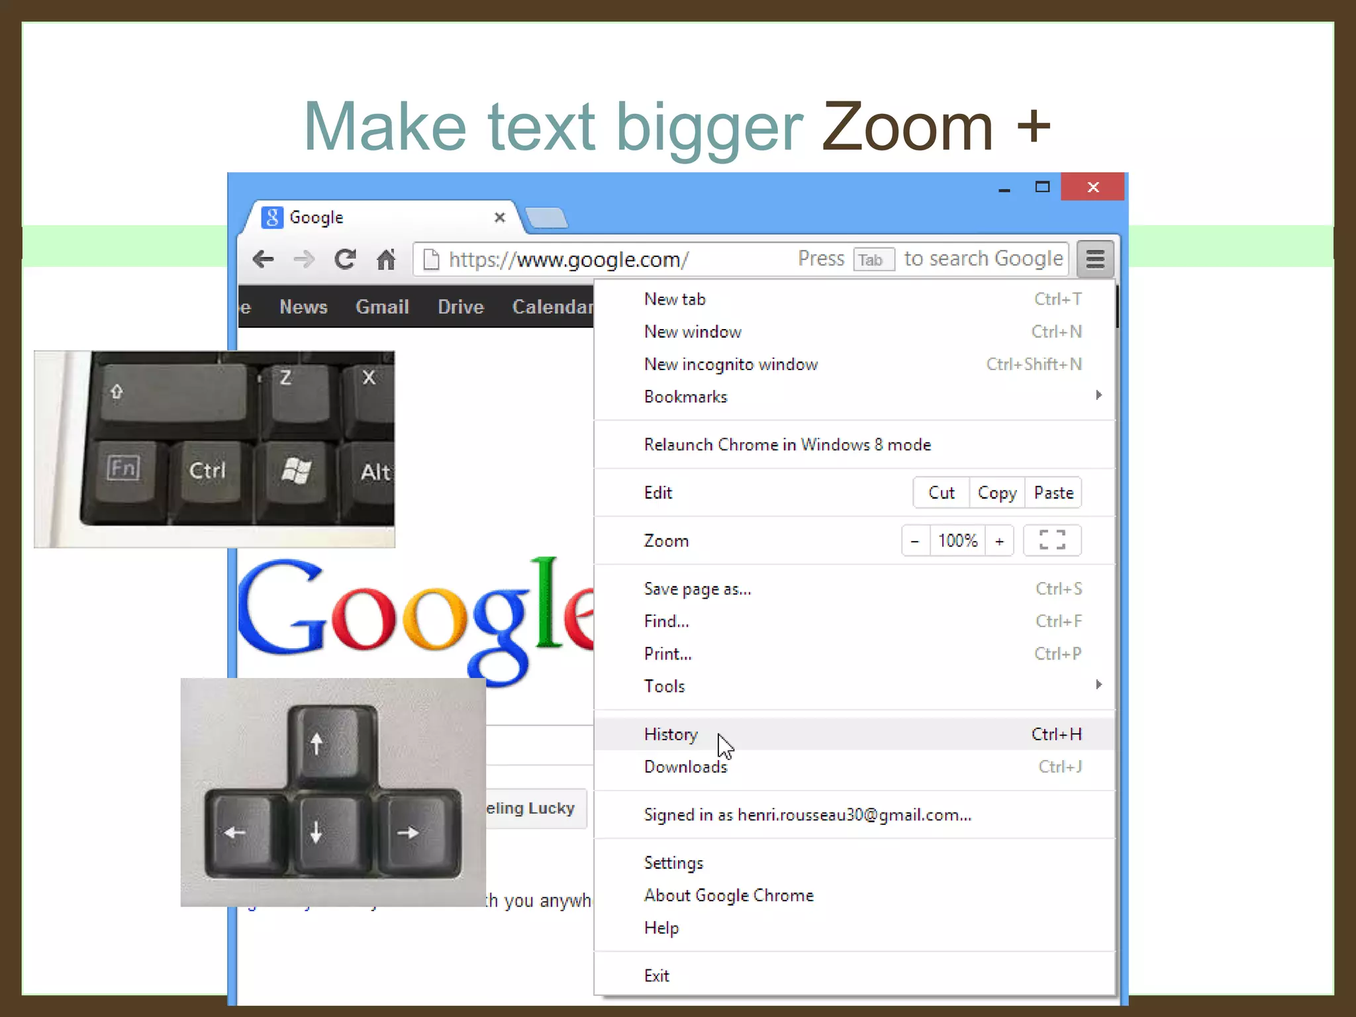Choose New tab from the menu
1356x1017 pixels.
coord(854,299)
